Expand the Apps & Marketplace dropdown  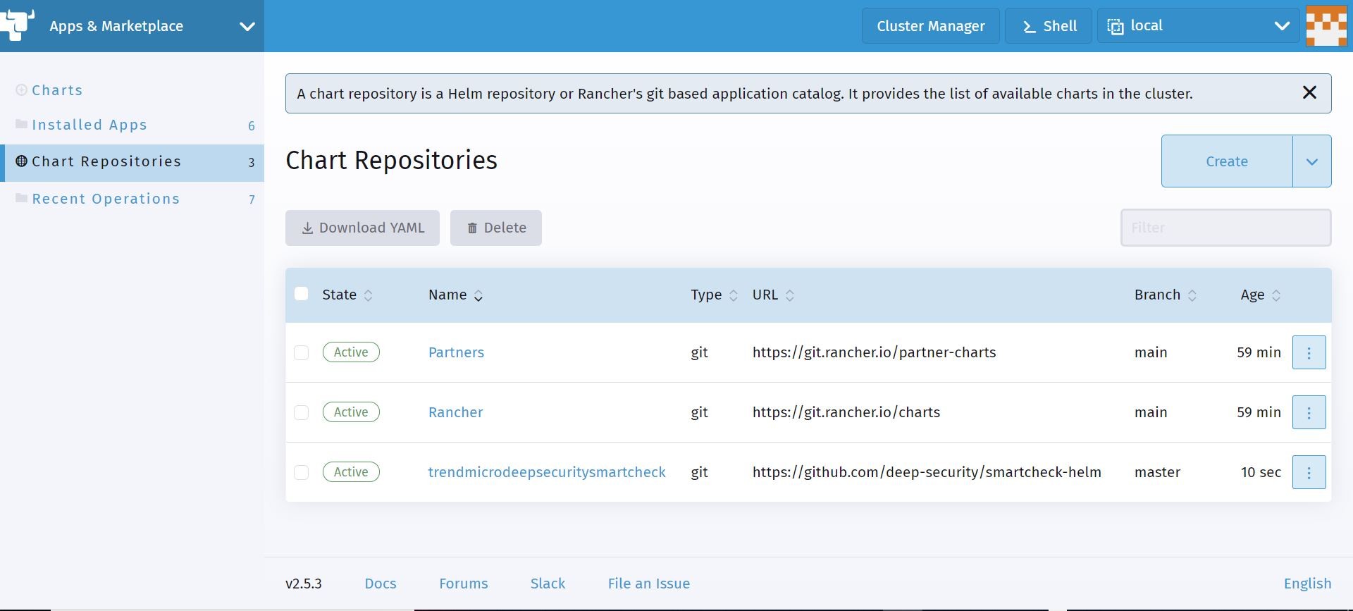point(247,27)
